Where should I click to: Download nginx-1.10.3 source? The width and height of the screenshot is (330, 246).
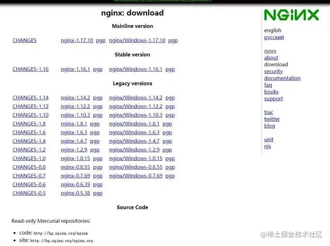(x=75, y=115)
